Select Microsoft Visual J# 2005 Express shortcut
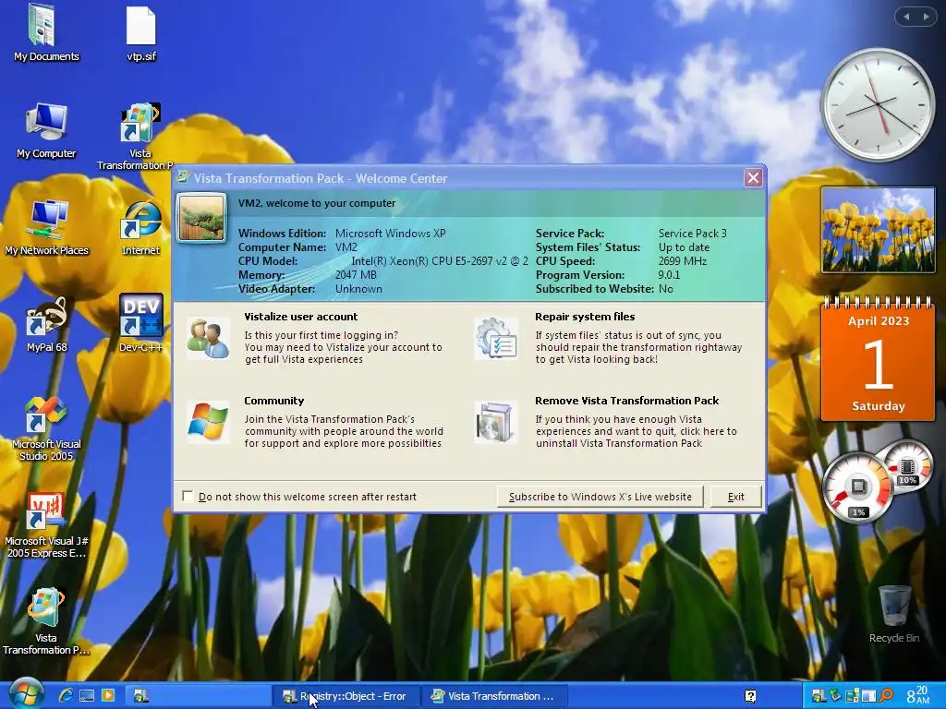This screenshot has width=946, height=709. pyautogui.click(x=46, y=524)
